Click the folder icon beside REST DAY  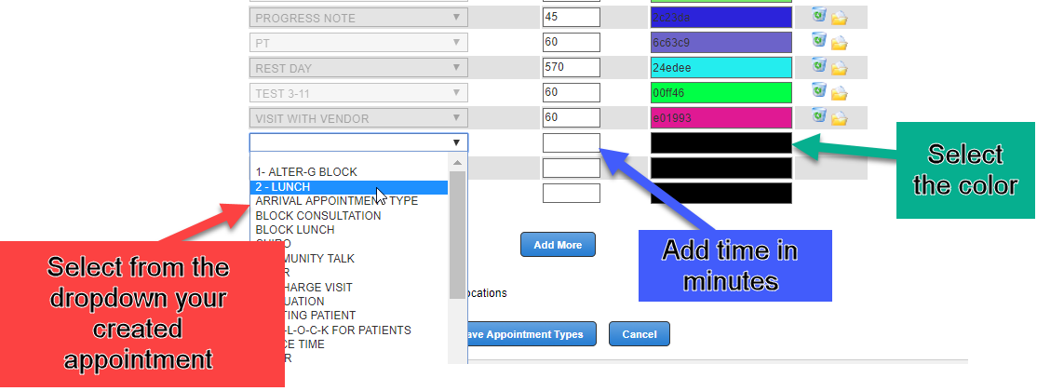click(x=839, y=68)
